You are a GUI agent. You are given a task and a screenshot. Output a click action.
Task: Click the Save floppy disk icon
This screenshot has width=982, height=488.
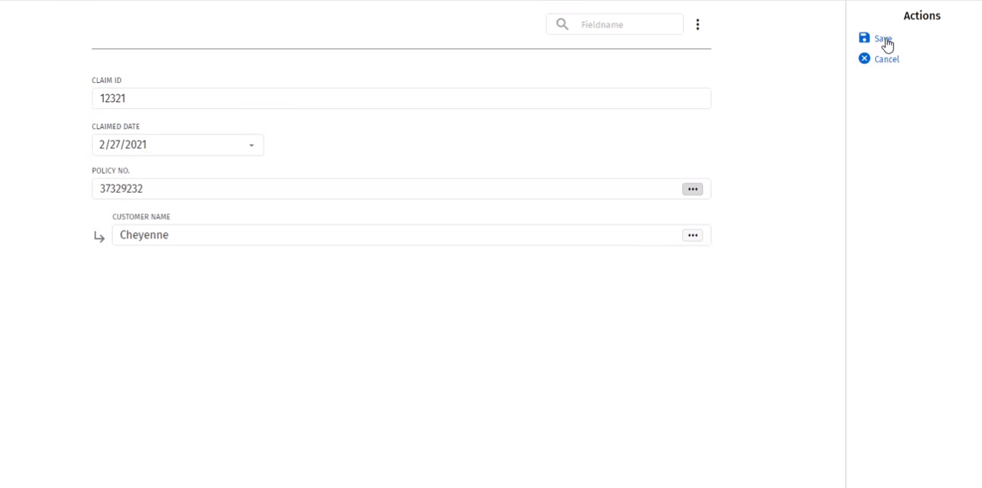[x=864, y=38]
